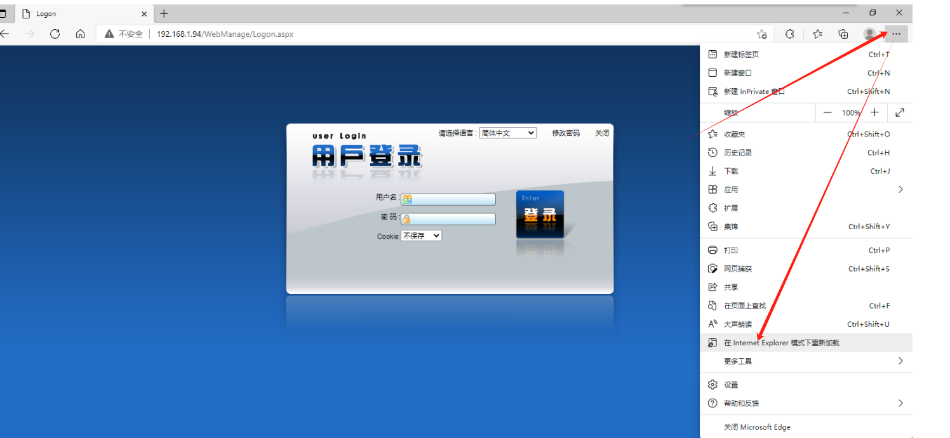Open the 简体中文 language dropdown

(507, 133)
